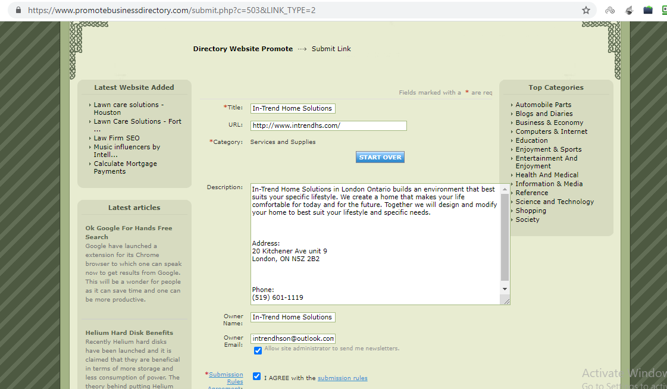Open the dark blue folder-shaped extension icon
The height and width of the screenshot is (389, 667).
(648, 10)
